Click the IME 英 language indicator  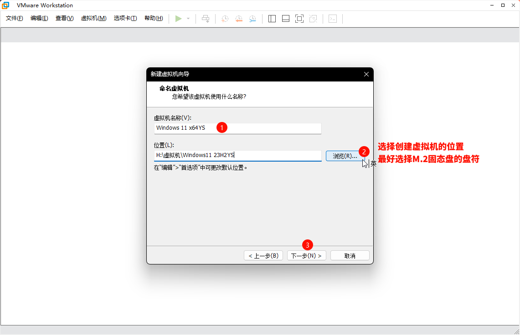(x=373, y=164)
